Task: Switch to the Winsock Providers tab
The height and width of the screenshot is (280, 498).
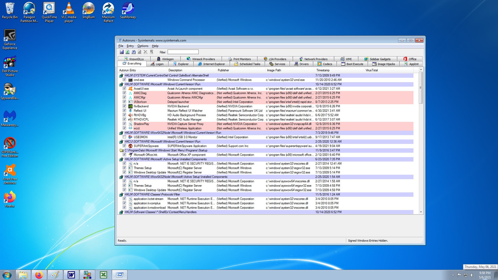Action: (x=200, y=59)
